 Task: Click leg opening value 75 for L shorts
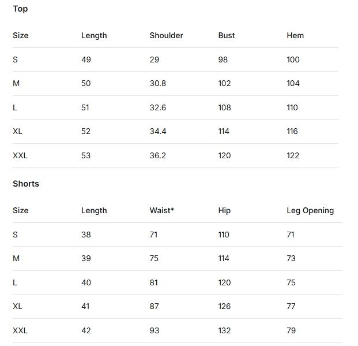tap(291, 282)
